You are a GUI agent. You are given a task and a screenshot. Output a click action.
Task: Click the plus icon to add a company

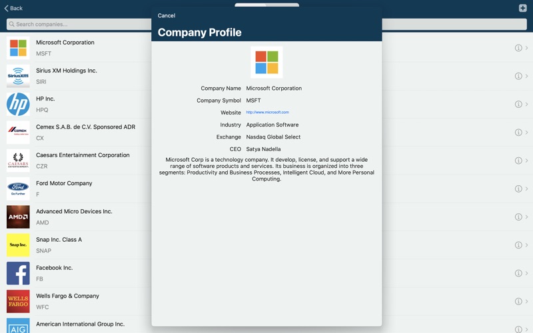[x=523, y=8]
